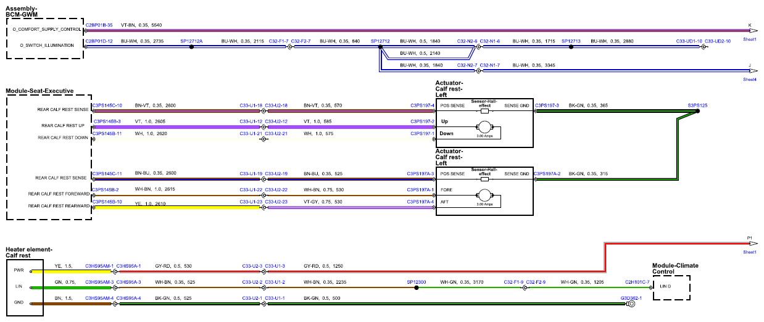Image resolution: width=764 pixels, height=322 pixels.
Task: Open connector link C33-U2-22
Action: coord(276,189)
